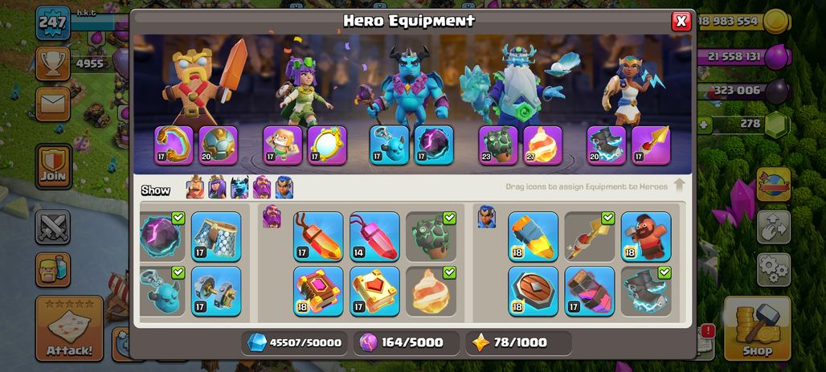
Task: Toggle Archer Queen filter in Show row
Action: (217, 187)
